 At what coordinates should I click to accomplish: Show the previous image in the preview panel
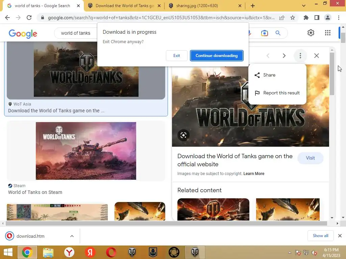coord(268,56)
